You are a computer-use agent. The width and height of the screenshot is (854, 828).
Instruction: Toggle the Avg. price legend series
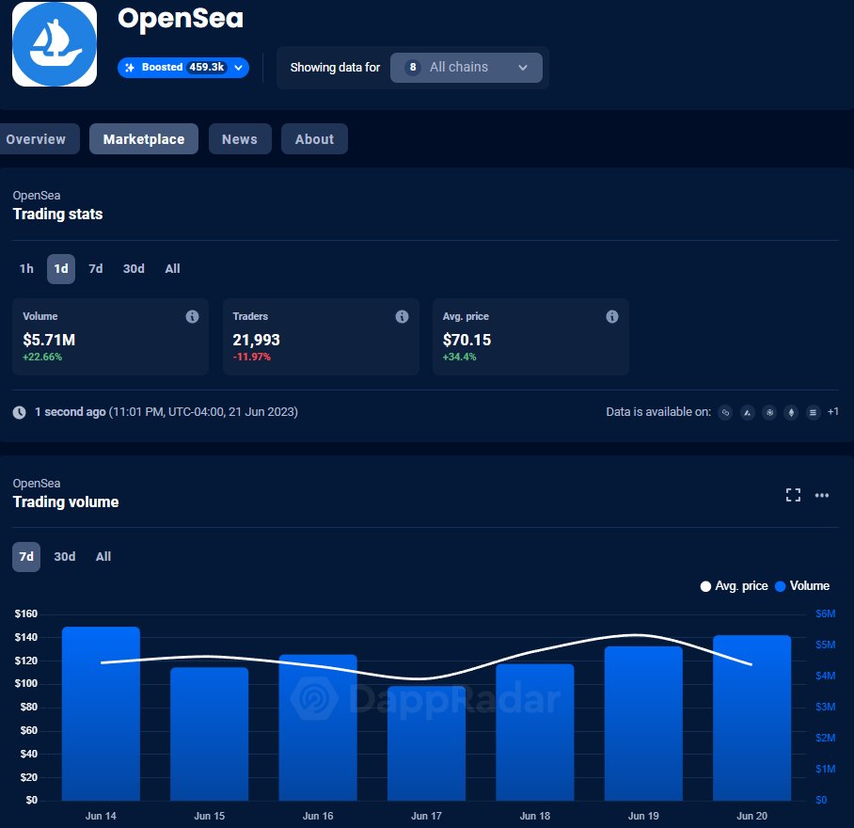tap(734, 586)
